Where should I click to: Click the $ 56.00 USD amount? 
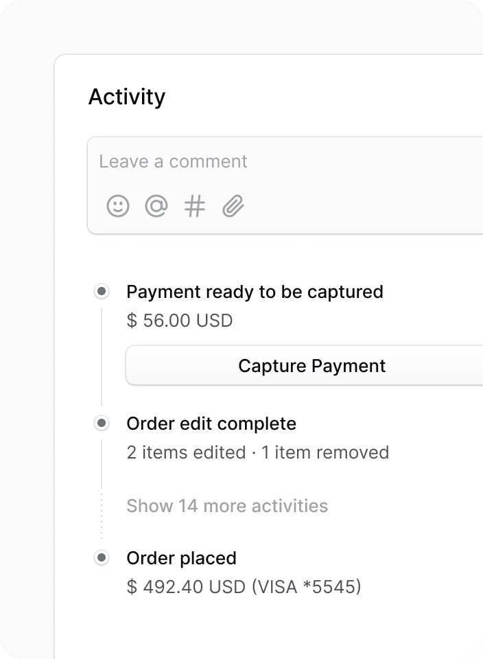[x=180, y=321]
